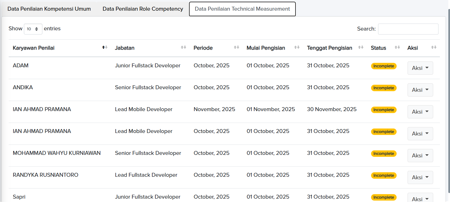Click sort arrows on Jabatan column
Image resolution: width=450 pixels, height=202 pixels.
pos(183,47)
